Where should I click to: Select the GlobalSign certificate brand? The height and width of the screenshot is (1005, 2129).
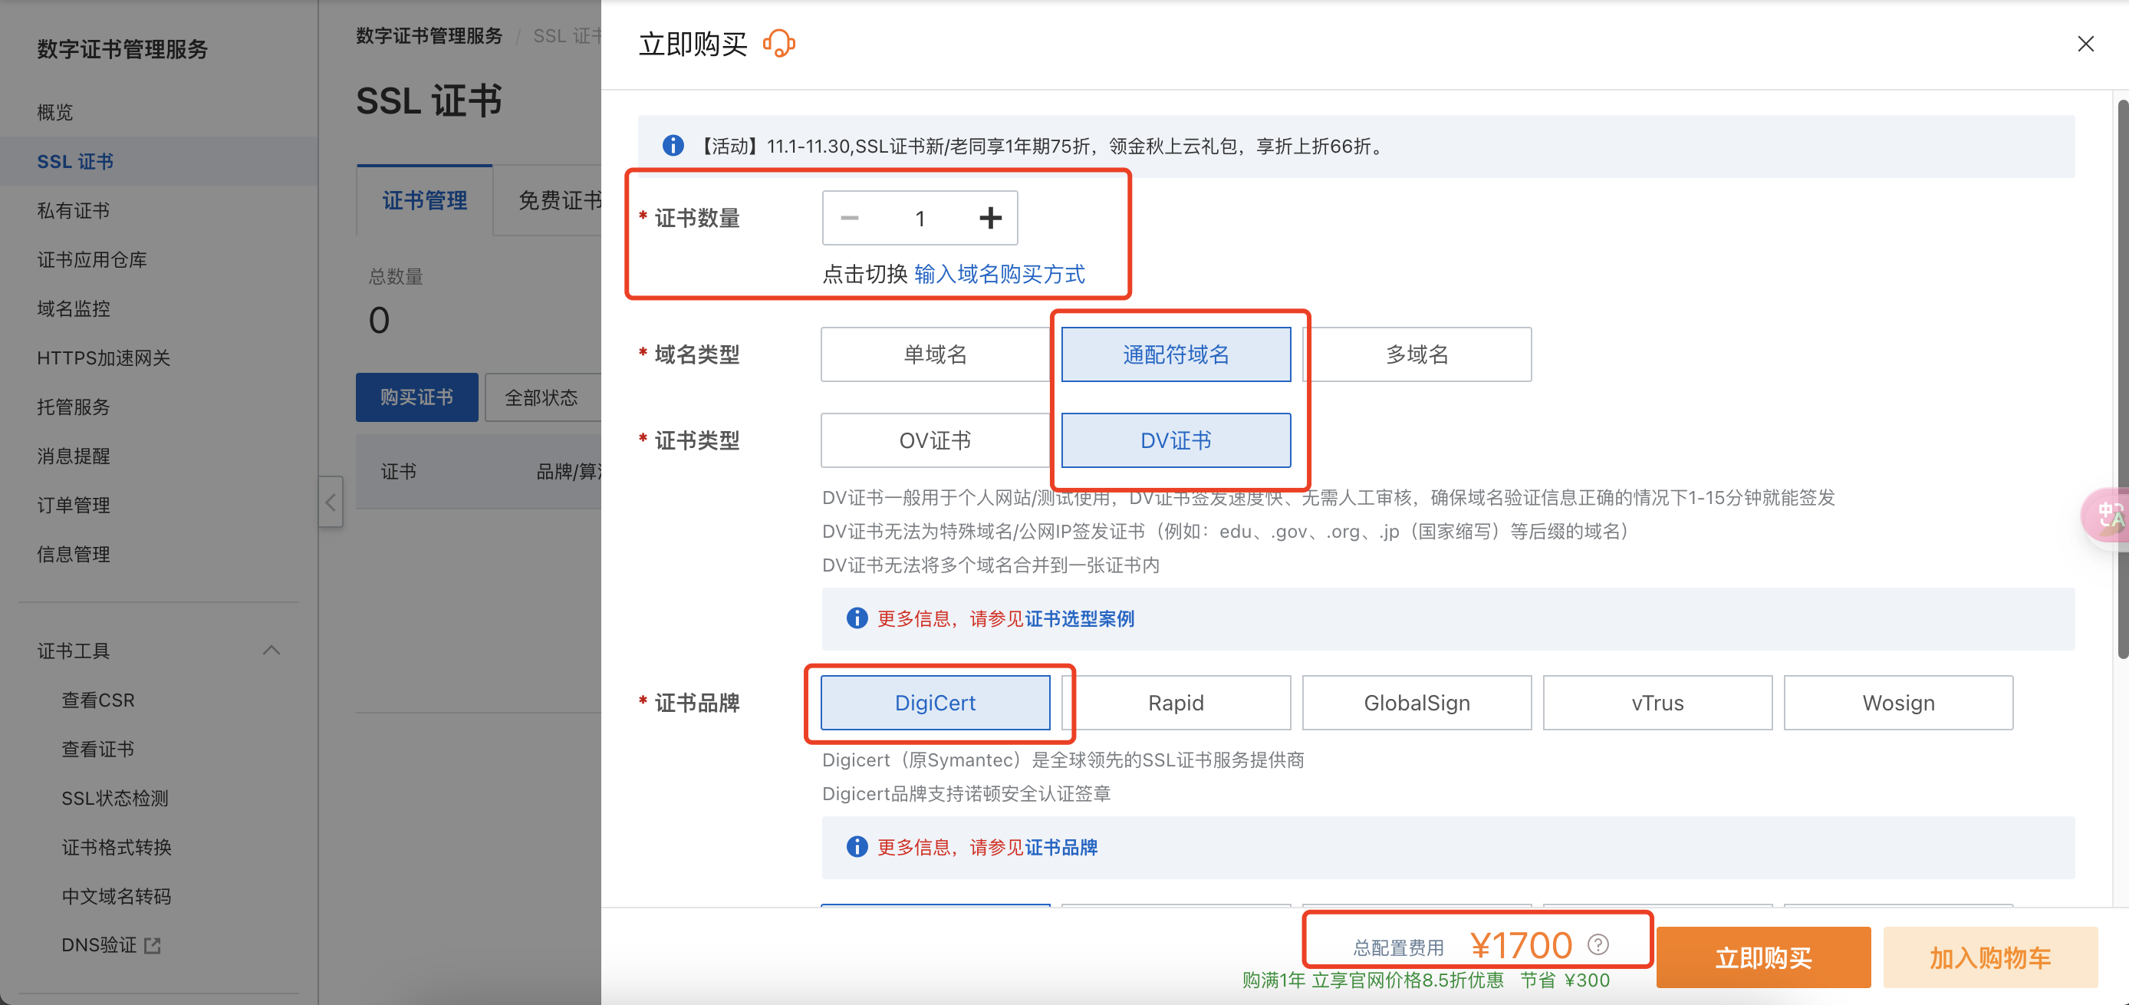tap(1416, 703)
